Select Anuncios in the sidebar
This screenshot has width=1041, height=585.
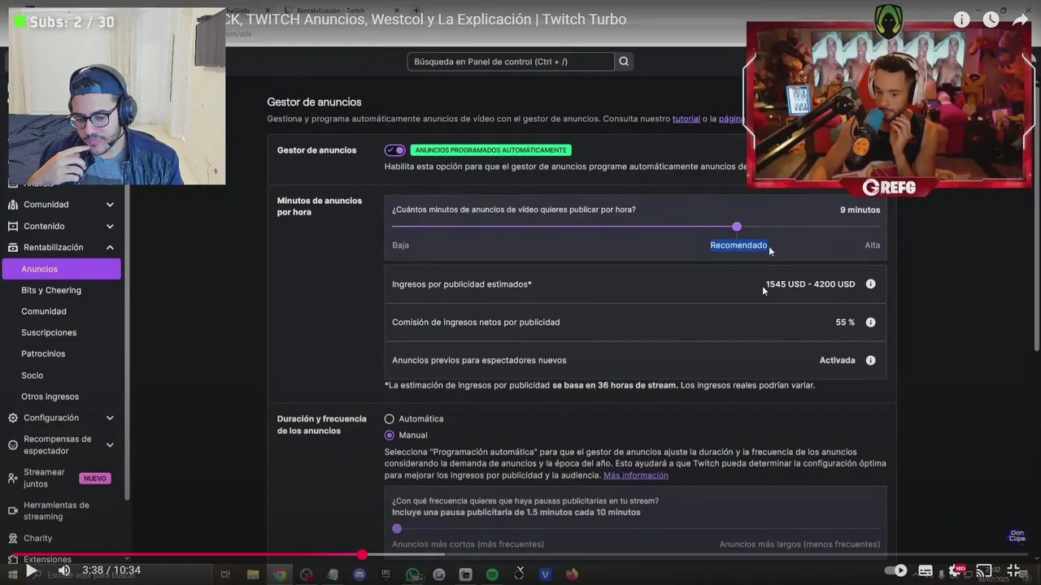pos(61,269)
